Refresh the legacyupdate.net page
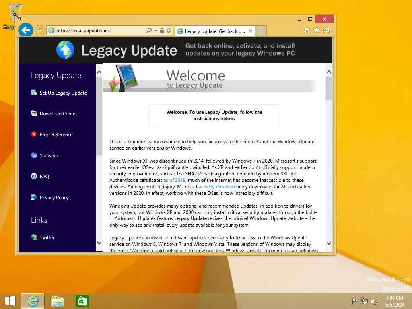Image resolution: width=412 pixels, height=309 pixels. click(x=169, y=30)
